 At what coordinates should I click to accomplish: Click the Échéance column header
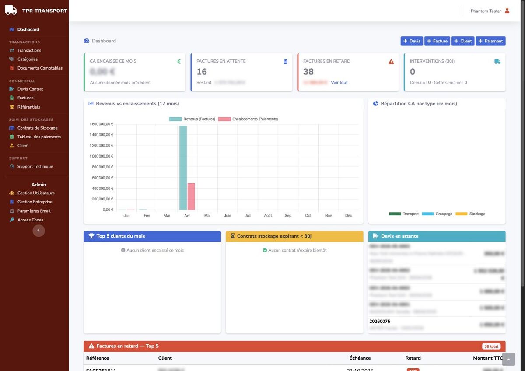(360, 358)
